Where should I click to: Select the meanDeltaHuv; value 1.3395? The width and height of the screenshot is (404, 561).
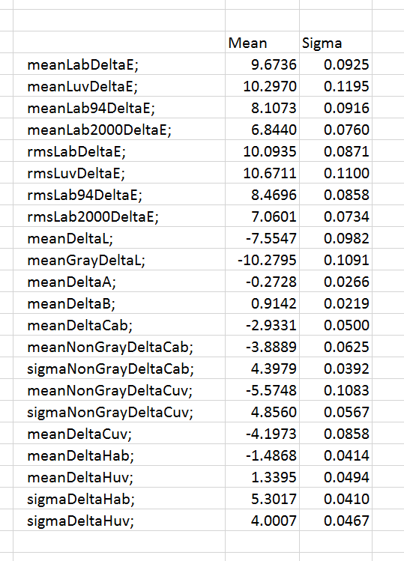coord(262,477)
